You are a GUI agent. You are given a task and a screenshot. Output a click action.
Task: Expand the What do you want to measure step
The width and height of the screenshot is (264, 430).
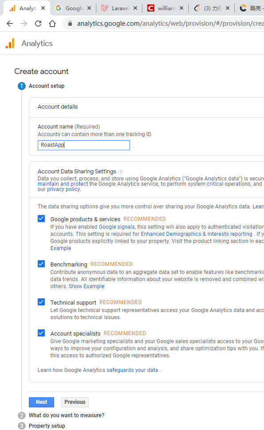click(x=65, y=415)
